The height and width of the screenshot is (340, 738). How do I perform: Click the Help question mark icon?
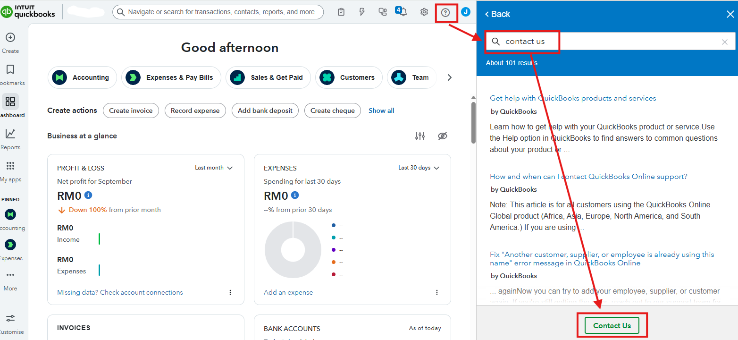tap(445, 12)
